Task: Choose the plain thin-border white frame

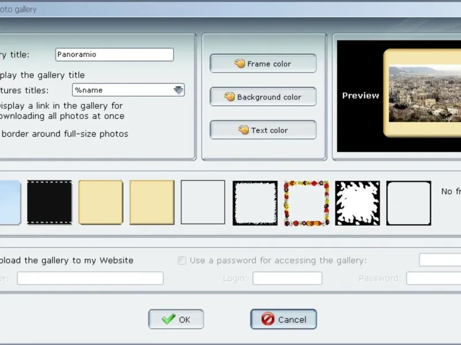Action: [x=203, y=202]
